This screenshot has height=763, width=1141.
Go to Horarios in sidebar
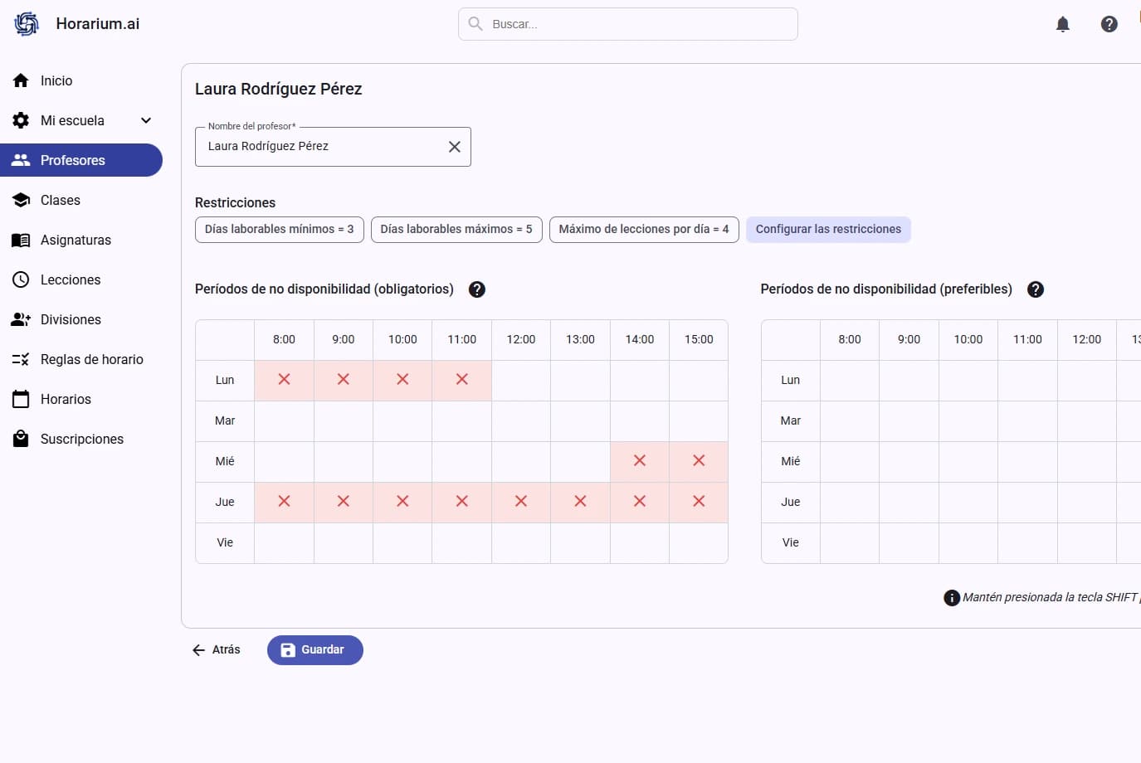pos(66,399)
